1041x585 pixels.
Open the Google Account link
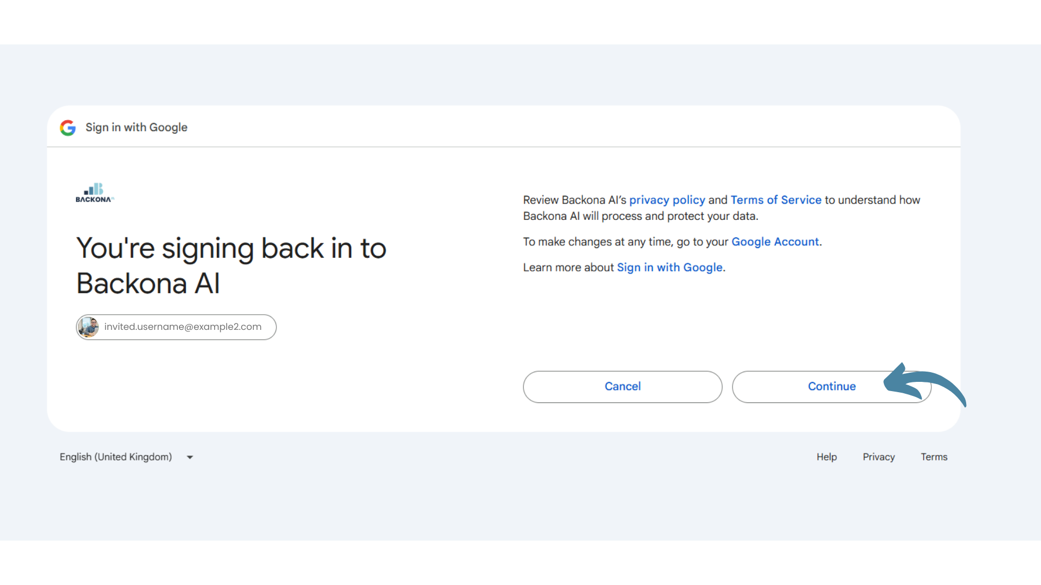click(775, 242)
